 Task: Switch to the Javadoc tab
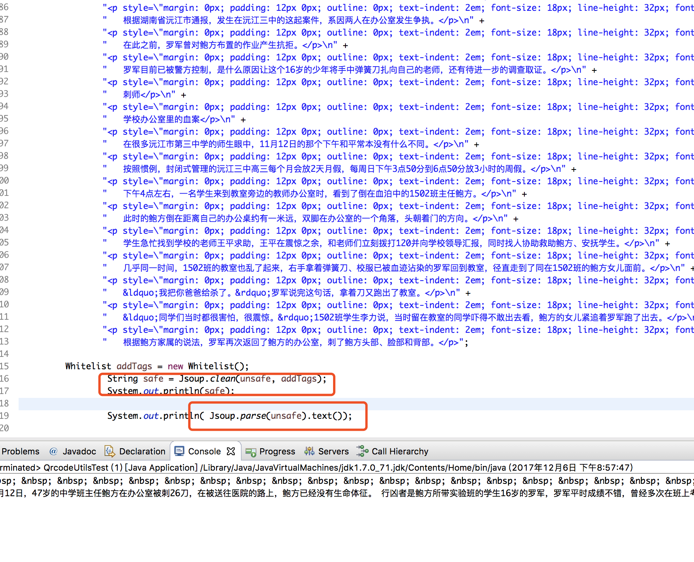[x=79, y=451]
